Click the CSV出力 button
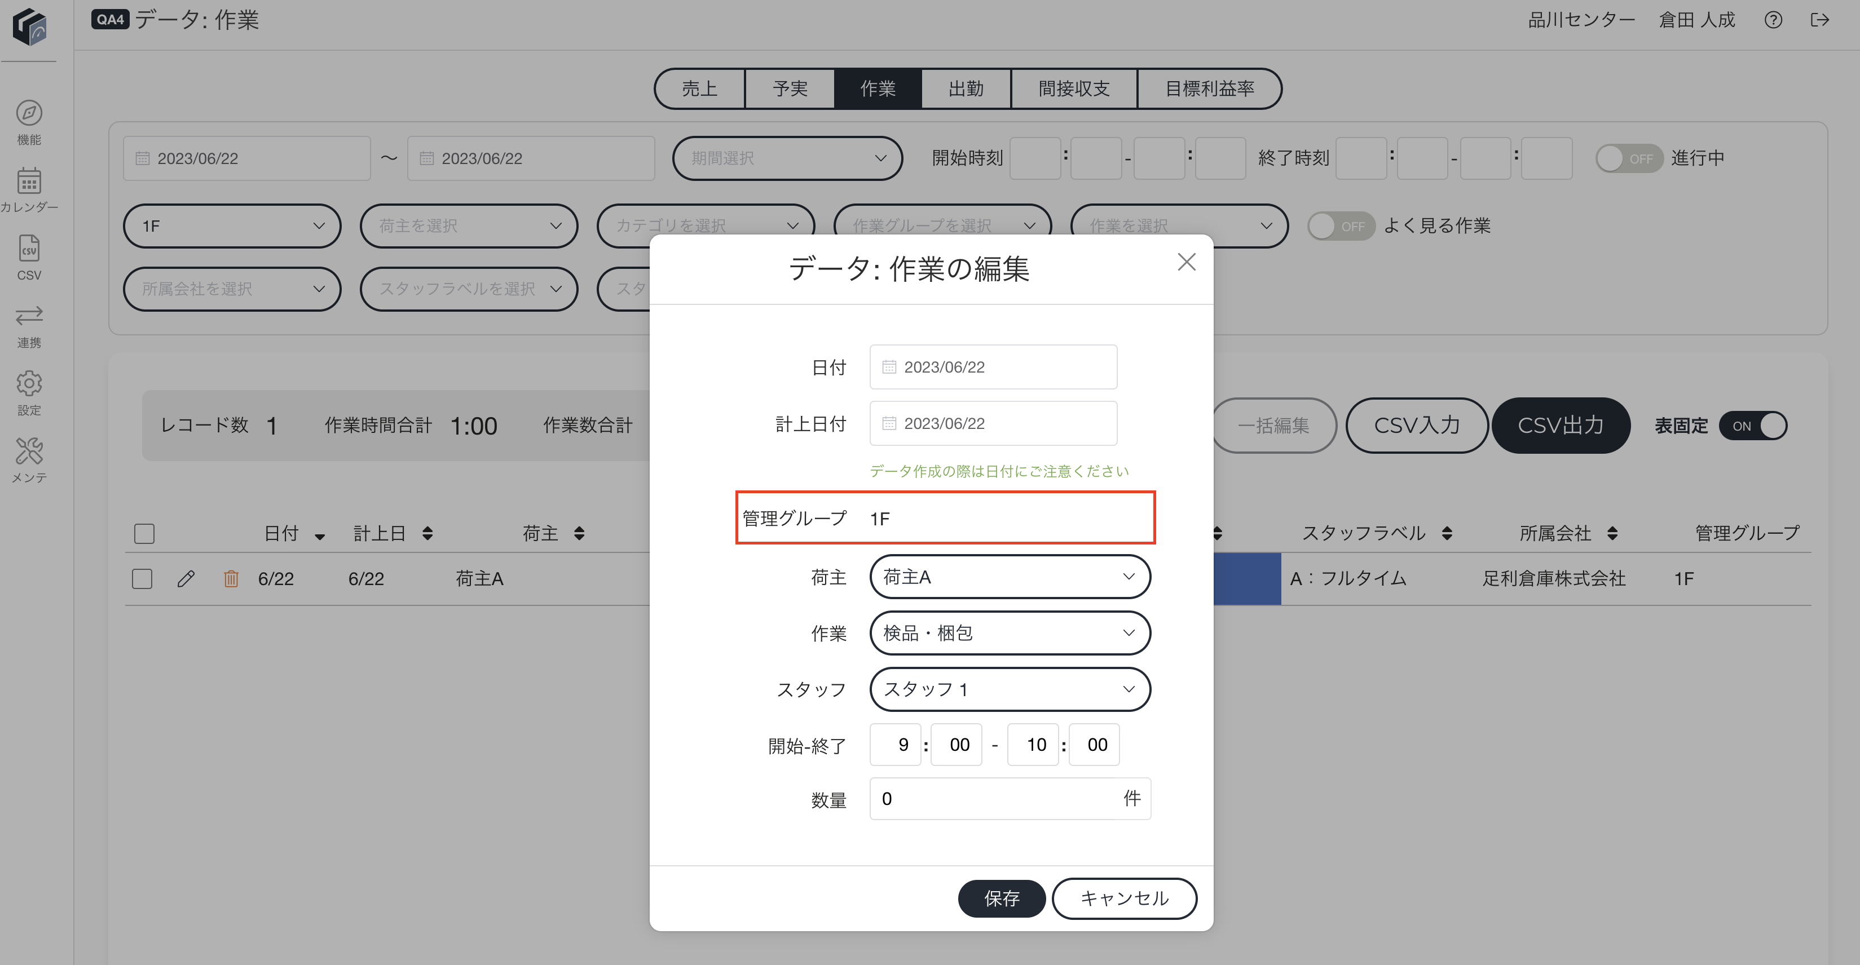 (1561, 426)
